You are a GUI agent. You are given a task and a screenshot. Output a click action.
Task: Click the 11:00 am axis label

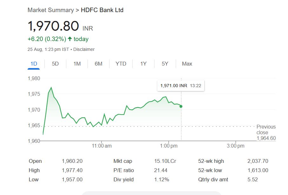tap(101, 146)
